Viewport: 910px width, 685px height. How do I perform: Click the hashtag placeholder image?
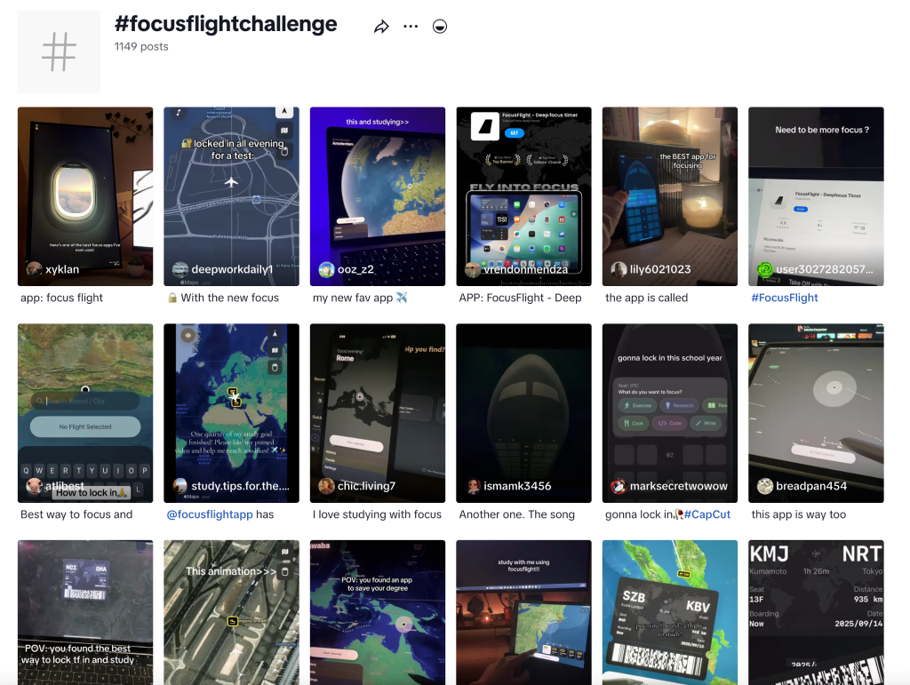[59, 52]
